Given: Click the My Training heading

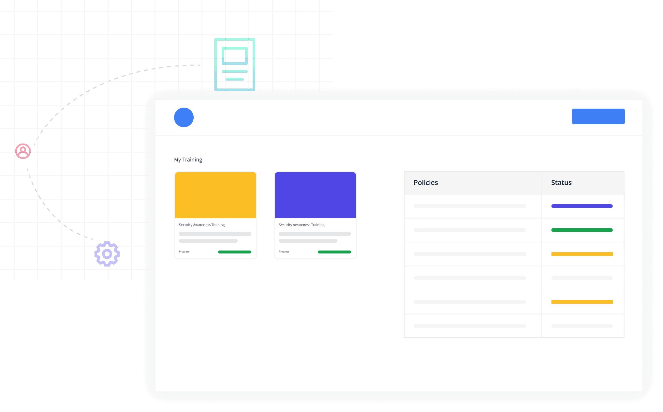Looking at the screenshot, I should (x=188, y=160).
